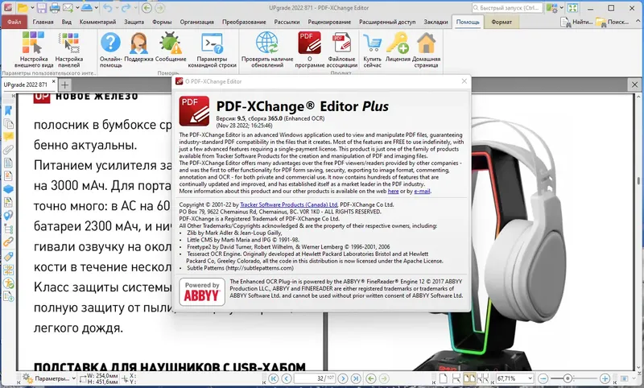Click the Undo arrow
The width and height of the screenshot is (644, 388).
coord(107,8)
